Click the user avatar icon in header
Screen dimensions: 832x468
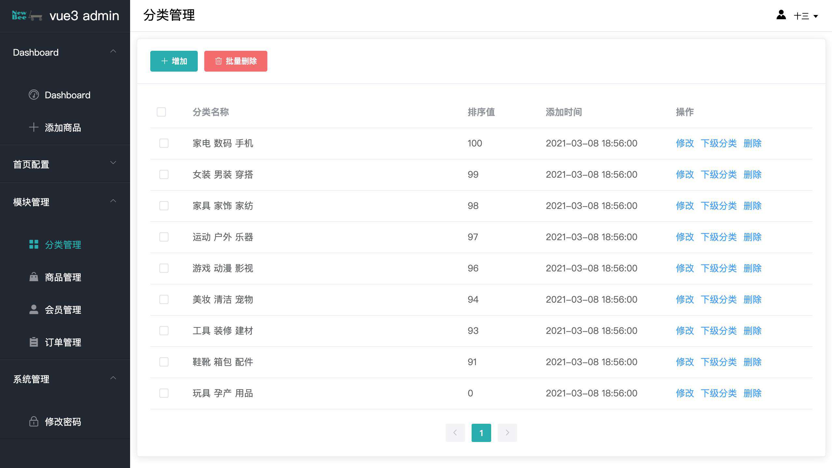[781, 15]
